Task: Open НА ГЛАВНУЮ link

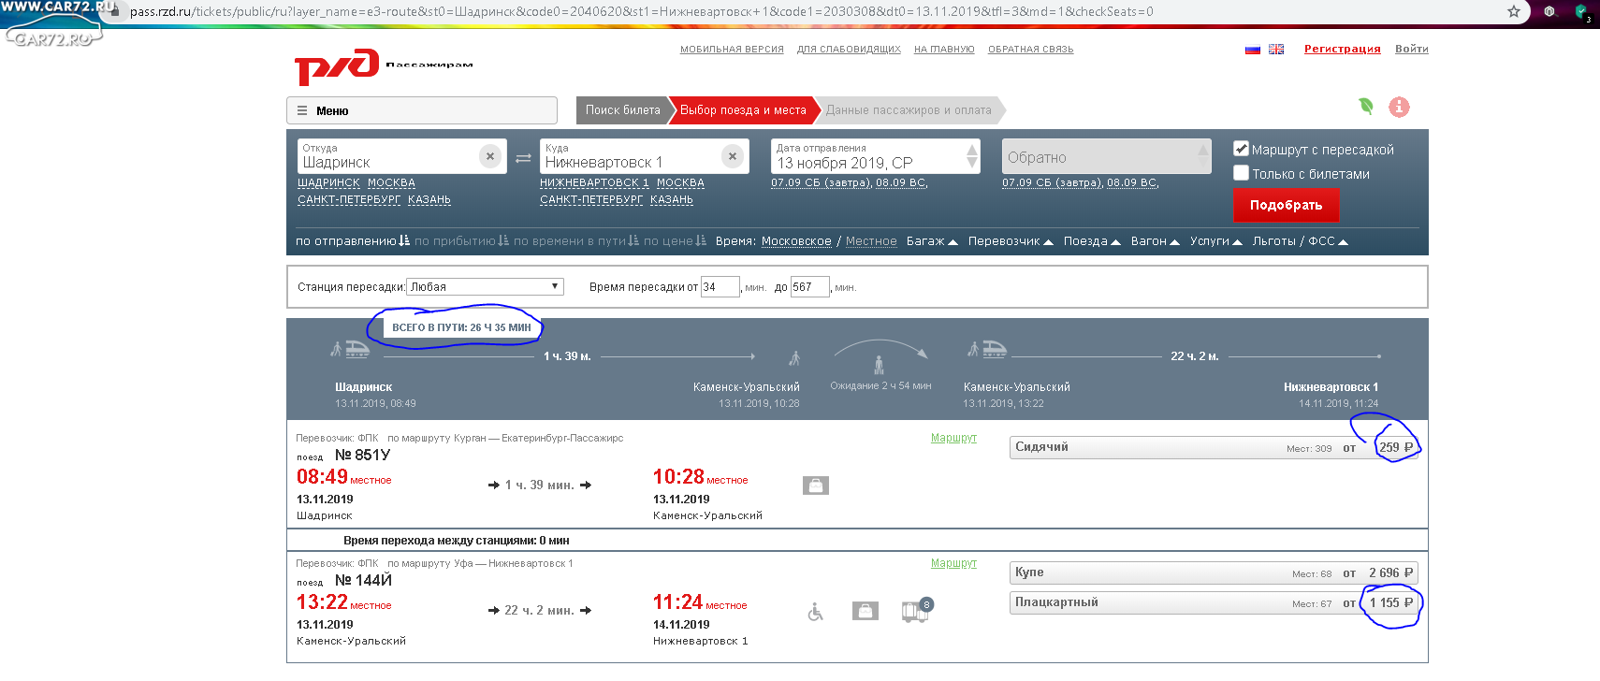Action: pyautogui.click(x=944, y=50)
